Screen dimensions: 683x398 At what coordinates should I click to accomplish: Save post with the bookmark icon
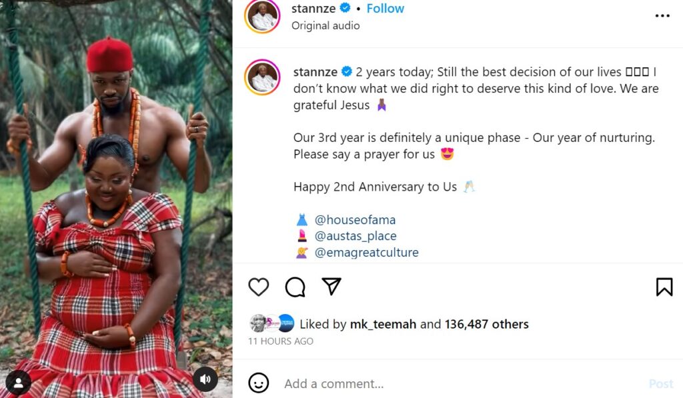(x=664, y=287)
